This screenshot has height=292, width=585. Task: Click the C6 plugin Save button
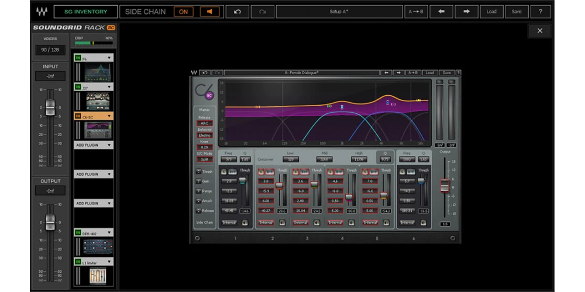446,73
